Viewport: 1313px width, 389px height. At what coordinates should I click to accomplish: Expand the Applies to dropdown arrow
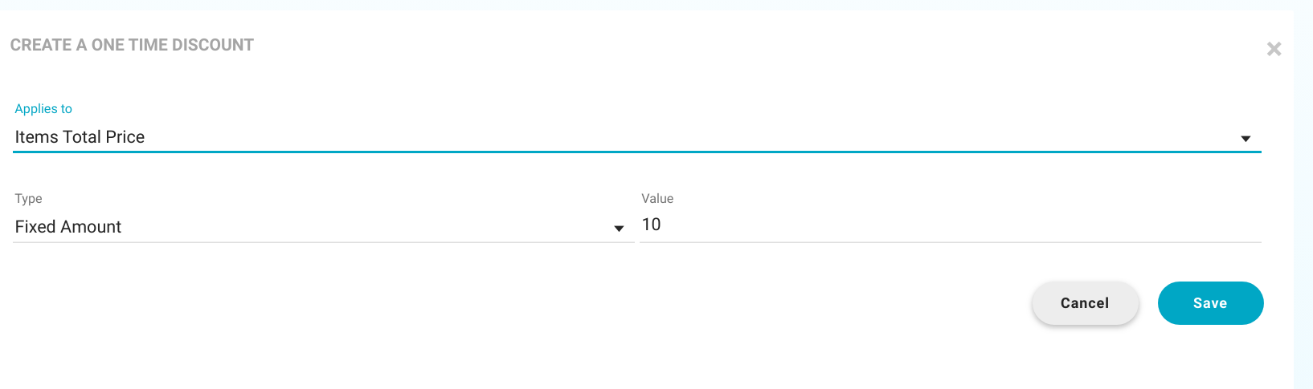1246,139
